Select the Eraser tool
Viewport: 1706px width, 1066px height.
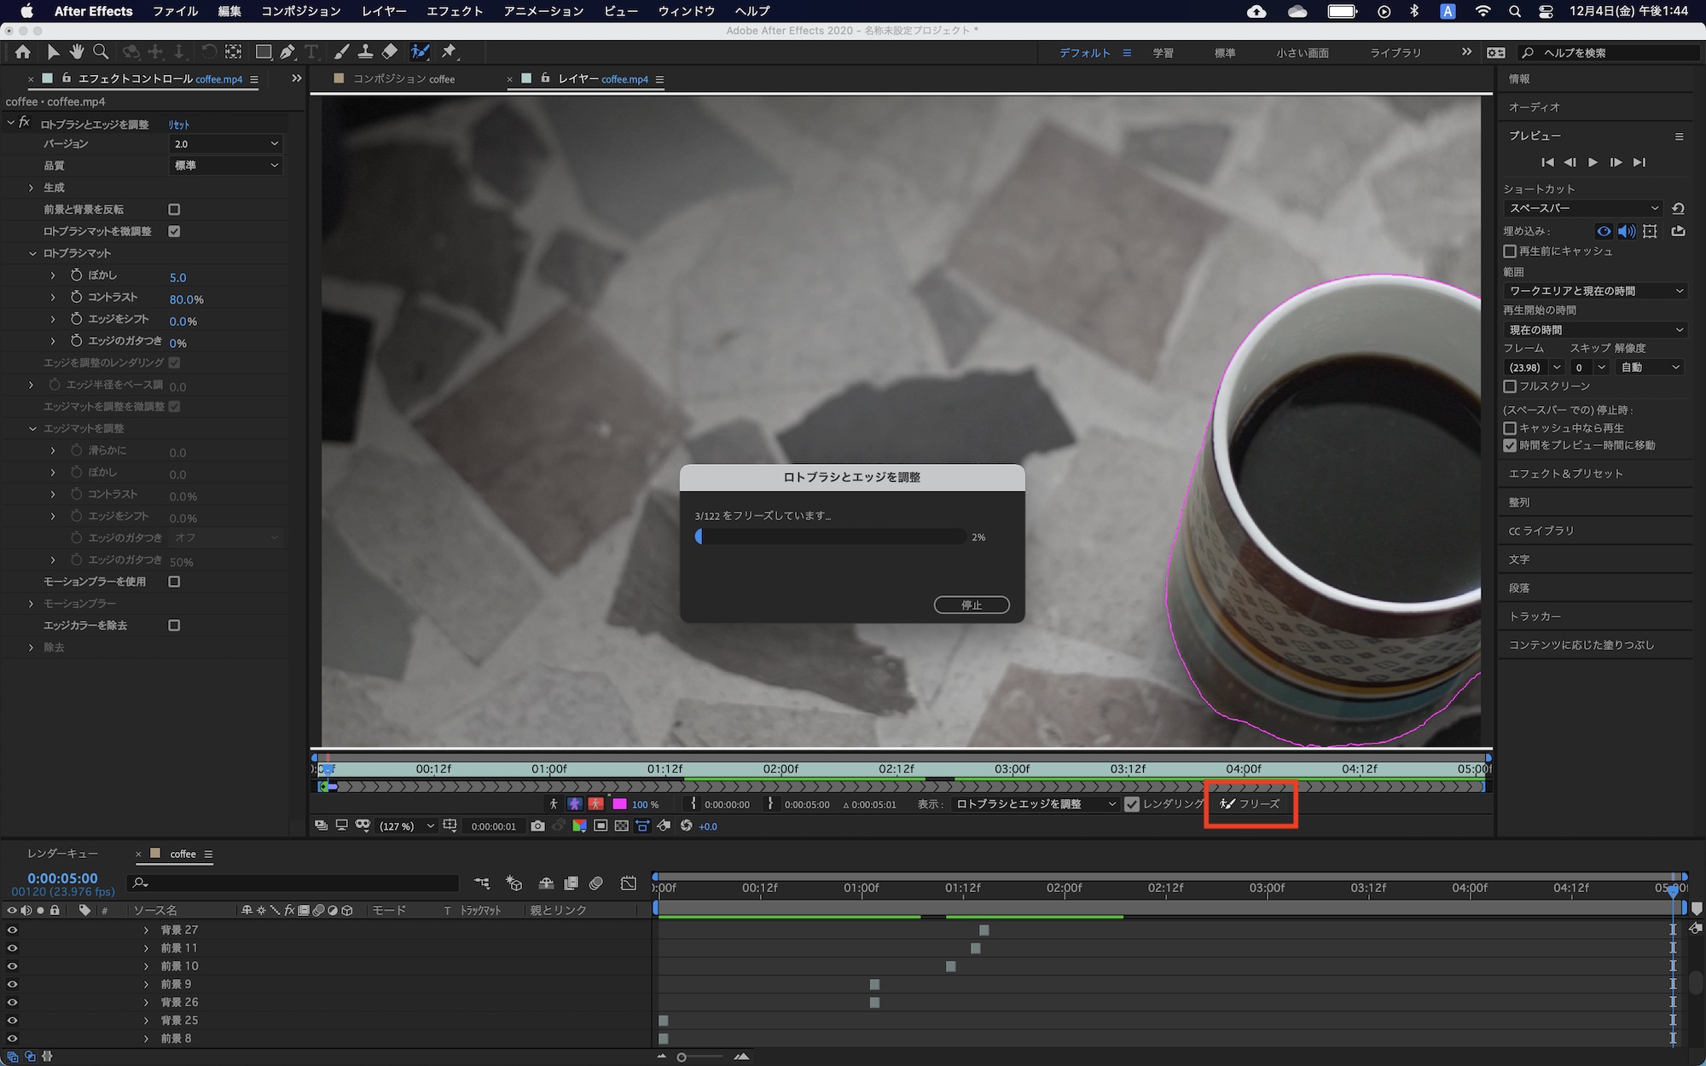point(390,52)
